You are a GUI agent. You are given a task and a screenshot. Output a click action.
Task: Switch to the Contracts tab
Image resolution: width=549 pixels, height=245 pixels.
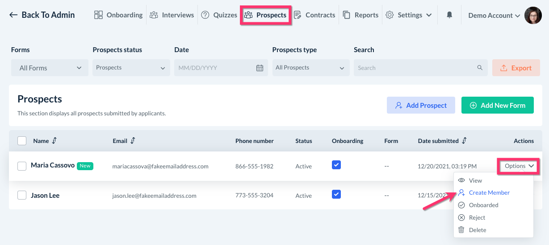[314, 15]
